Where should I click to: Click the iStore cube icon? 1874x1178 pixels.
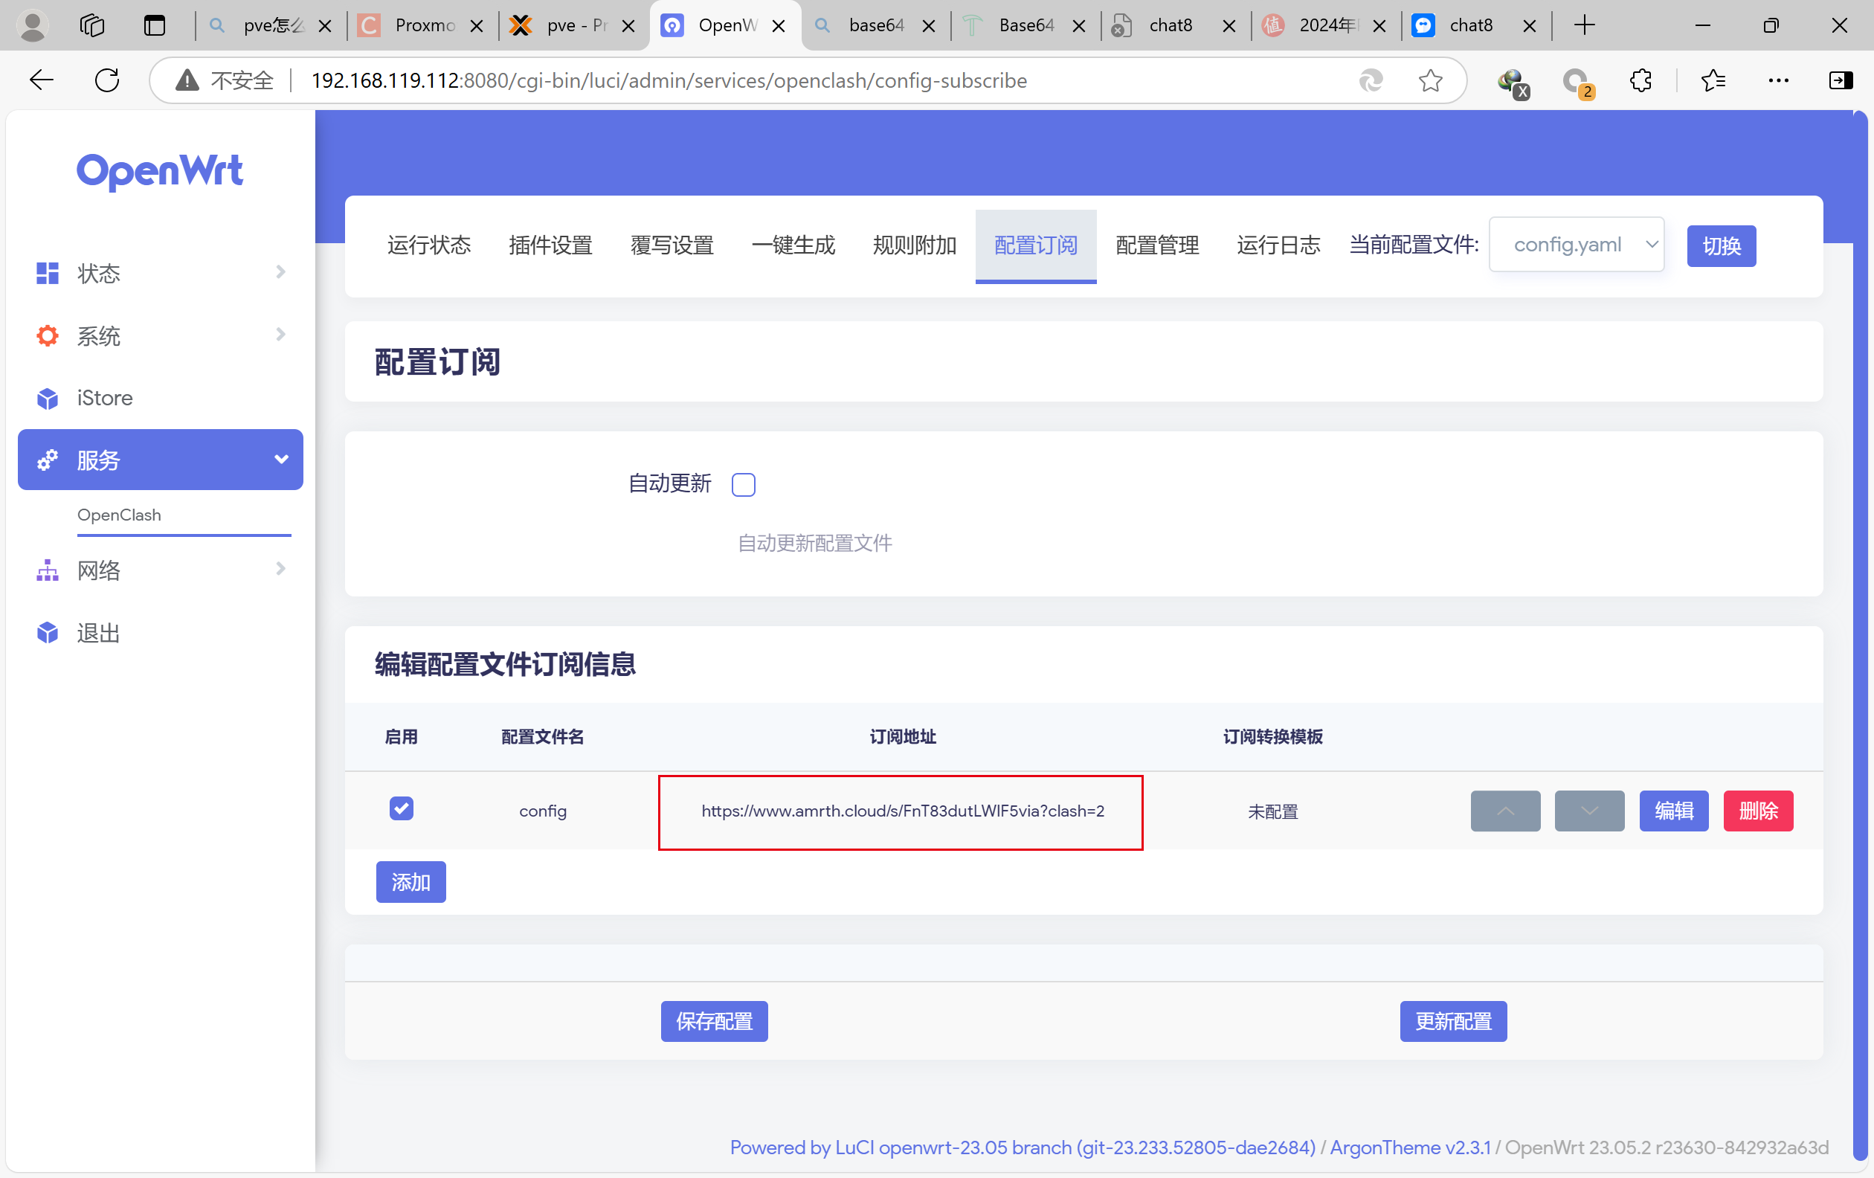click(x=48, y=399)
